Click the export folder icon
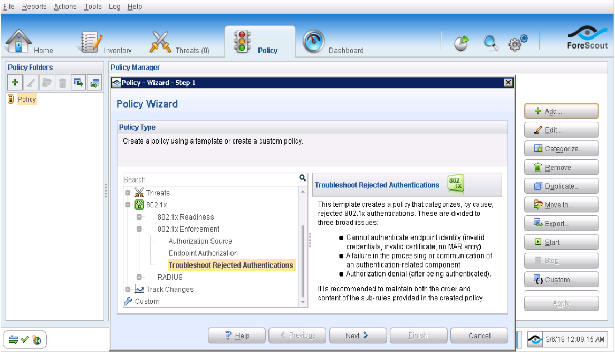 tap(79, 82)
